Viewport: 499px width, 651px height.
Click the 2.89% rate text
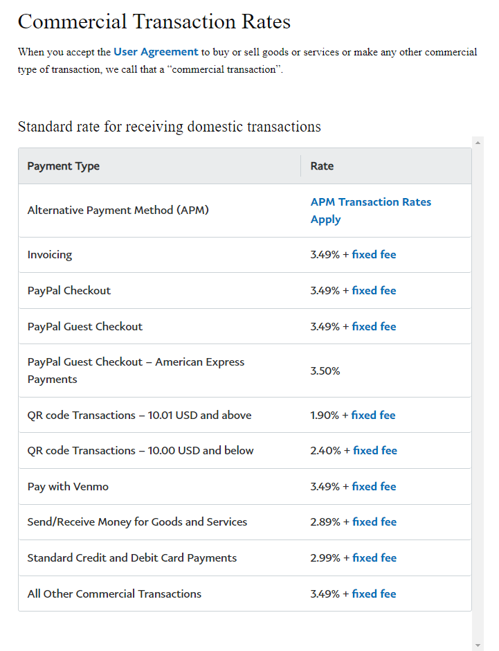(325, 522)
